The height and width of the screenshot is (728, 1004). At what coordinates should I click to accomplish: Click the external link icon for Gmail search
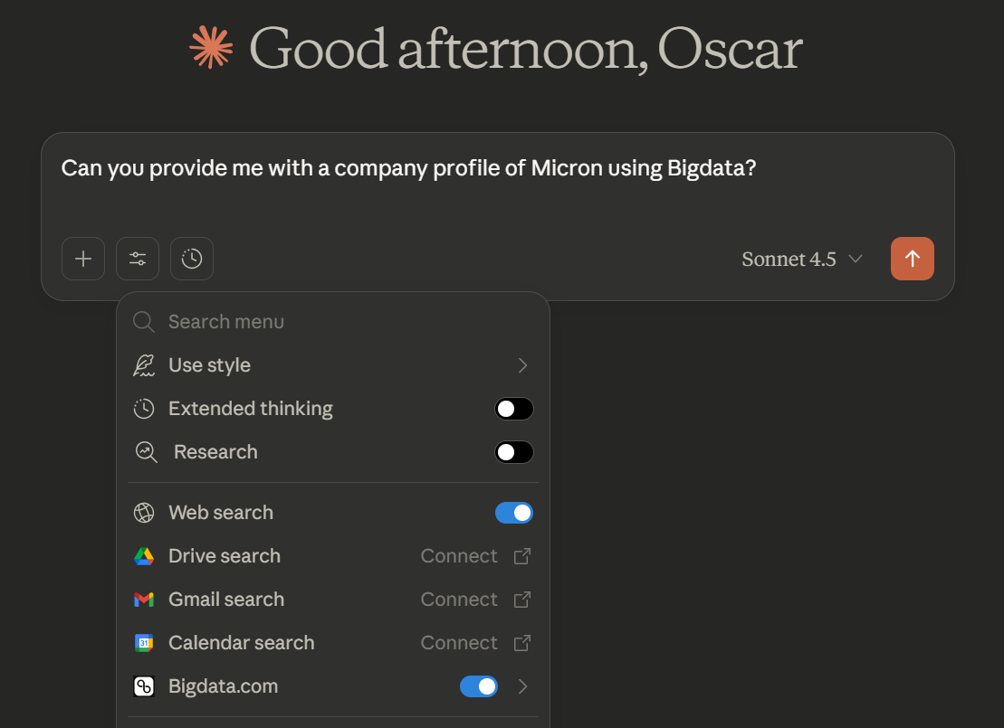click(x=522, y=600)
